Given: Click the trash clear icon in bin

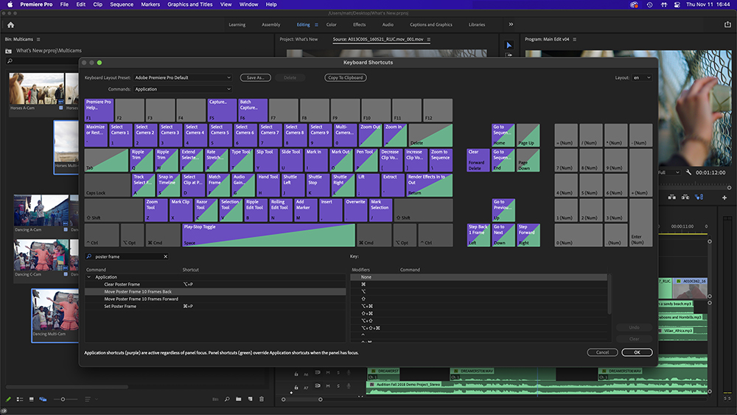Looking at the screenshot, I should (262, 399).
